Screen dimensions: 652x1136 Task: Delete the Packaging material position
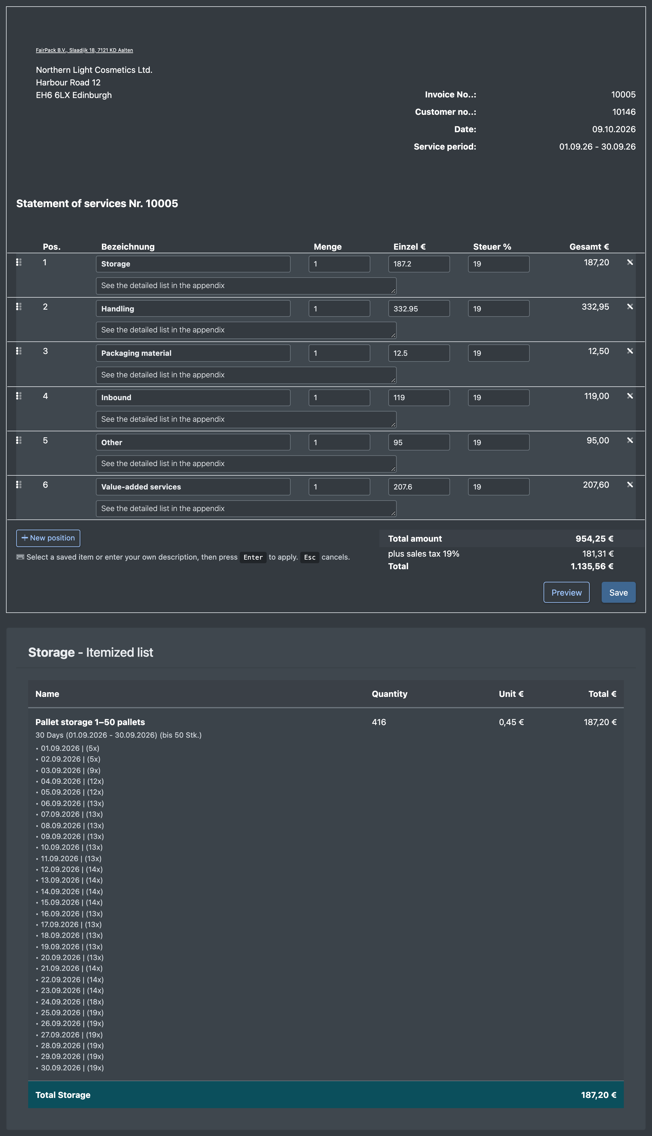coord(630,351)
